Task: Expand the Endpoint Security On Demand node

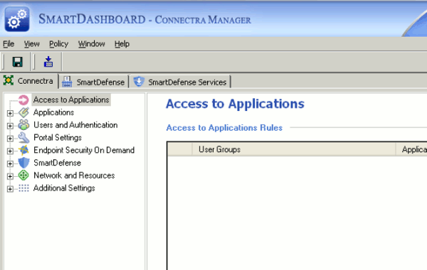Action: 10,151
